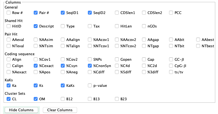Disable the %CnonSyn checkbox
The width and height of the screenshot is (218, 114).
tap(90, 66)
